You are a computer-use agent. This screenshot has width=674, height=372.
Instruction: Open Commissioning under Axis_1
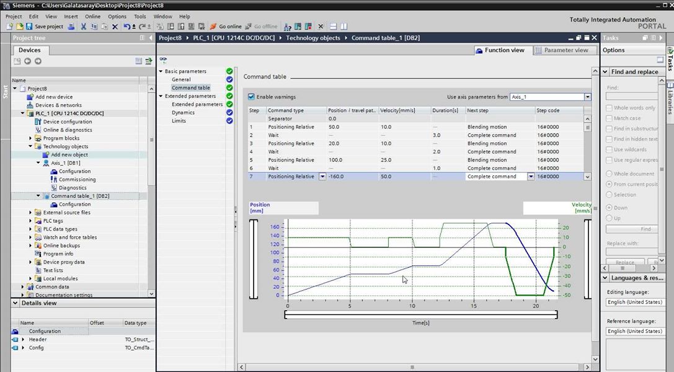click(77, 180)
